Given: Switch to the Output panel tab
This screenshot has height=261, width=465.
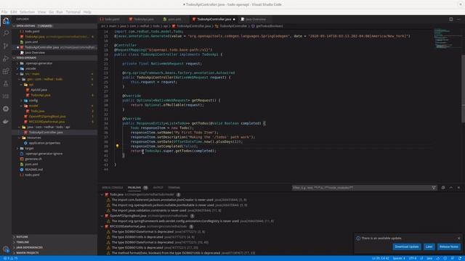Looking at the screenshot, I should tap(158, 188).
